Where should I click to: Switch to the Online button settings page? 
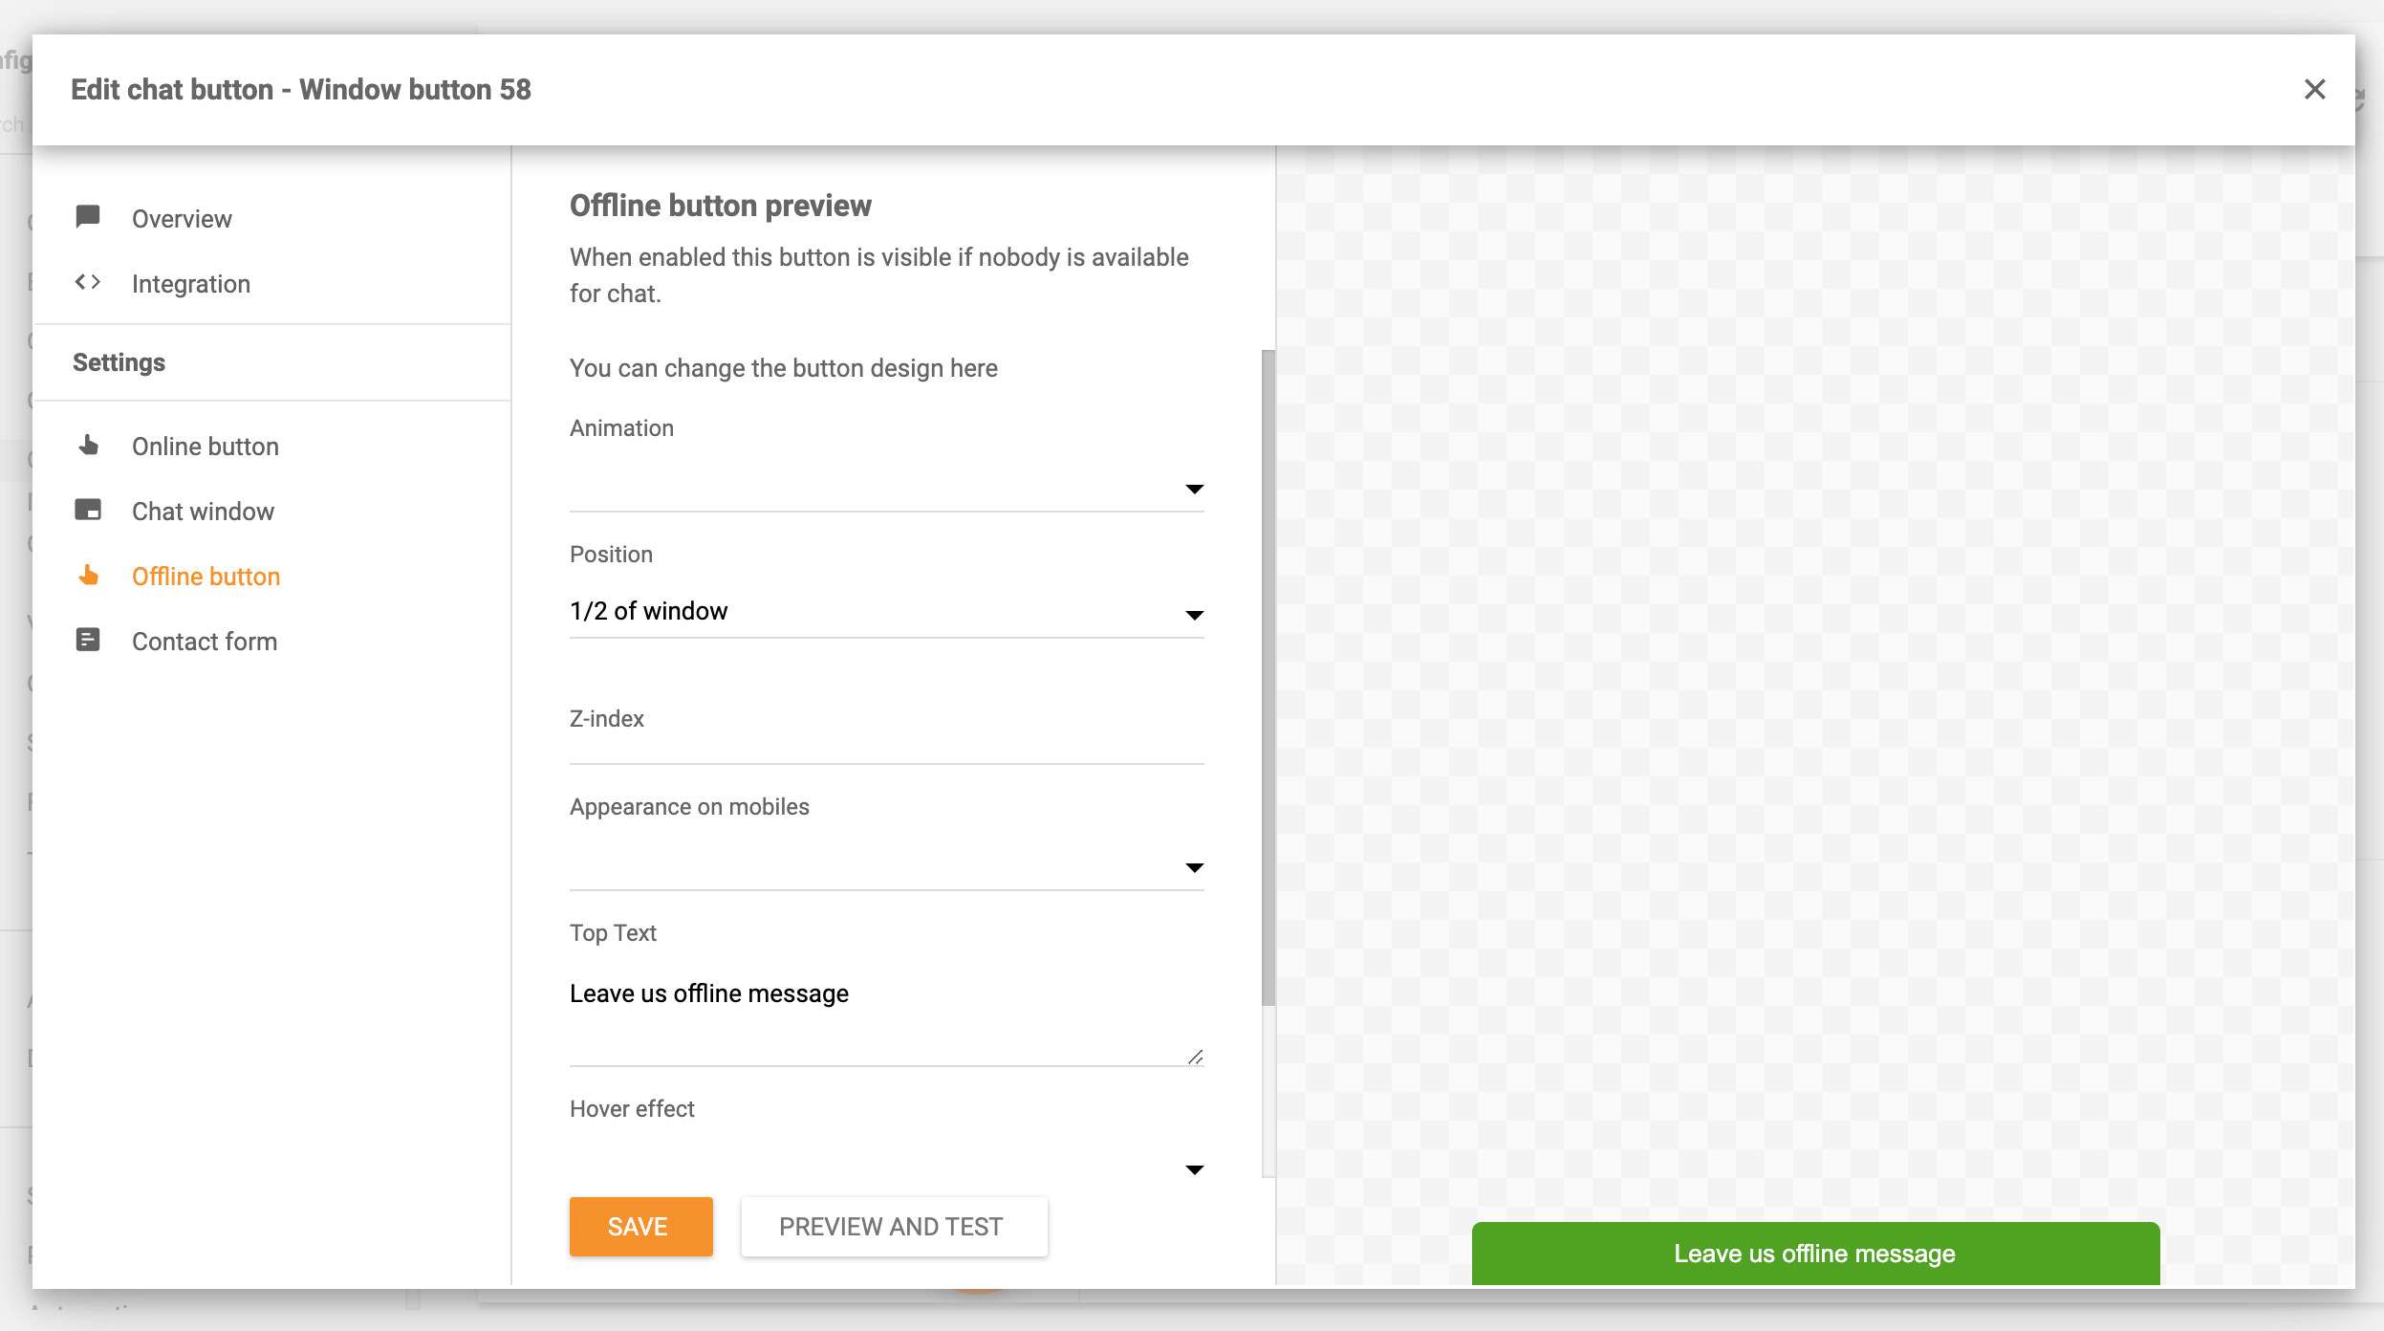[205, 445]
